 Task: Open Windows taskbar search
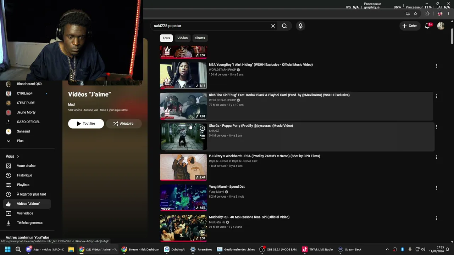click(18, 249)
